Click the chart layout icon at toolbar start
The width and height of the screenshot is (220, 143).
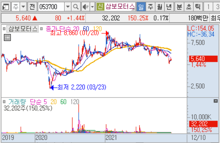click(6, 7)
